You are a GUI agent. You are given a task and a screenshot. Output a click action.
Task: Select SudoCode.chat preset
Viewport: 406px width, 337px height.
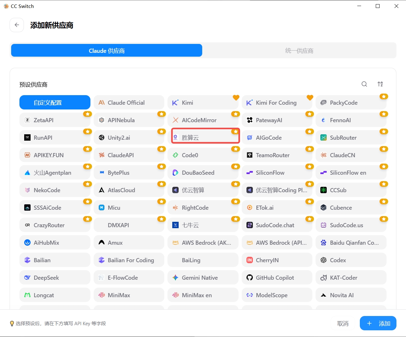point(277,225)
